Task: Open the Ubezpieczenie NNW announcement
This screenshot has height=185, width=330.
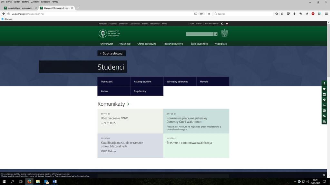Action: [x=130, y=121]
